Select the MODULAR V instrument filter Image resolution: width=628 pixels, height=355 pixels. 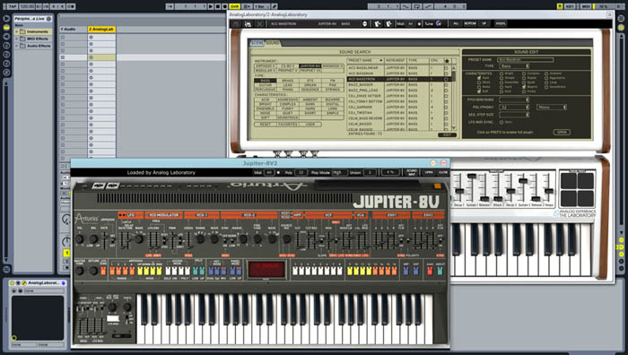(x=266, y=71)
